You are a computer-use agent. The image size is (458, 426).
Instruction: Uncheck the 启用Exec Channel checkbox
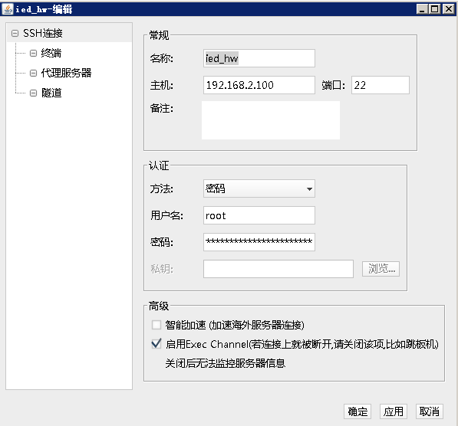click(157, 344)
